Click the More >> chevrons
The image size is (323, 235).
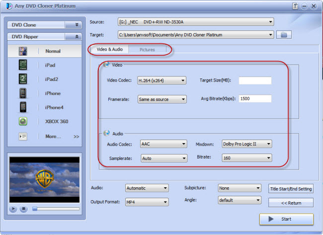coord(76,137)
